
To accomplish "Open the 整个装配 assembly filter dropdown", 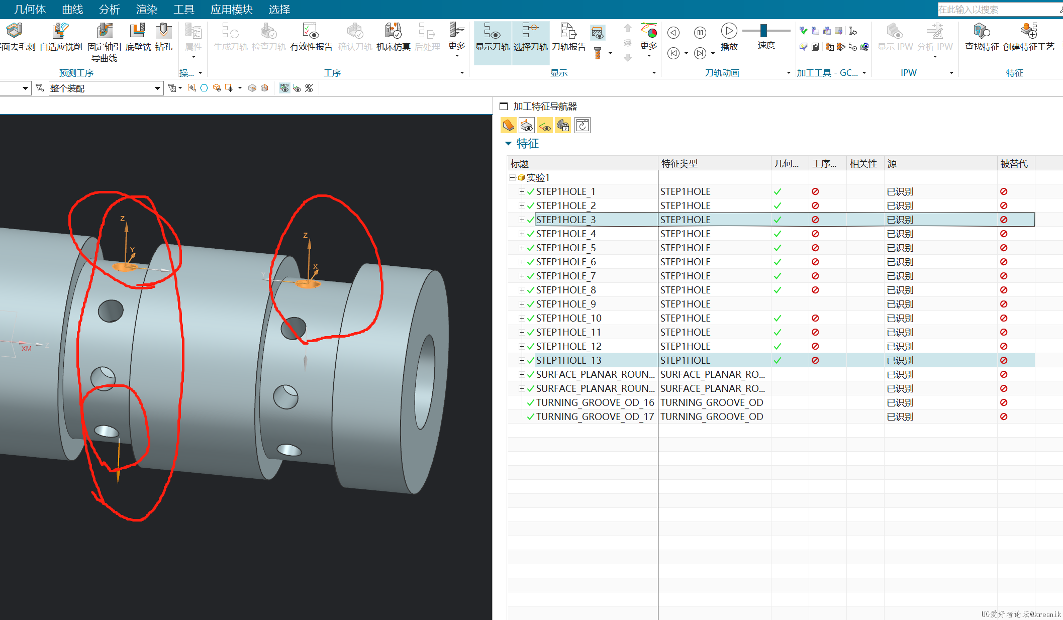I will pyautogui.click(x=106, y=88).
